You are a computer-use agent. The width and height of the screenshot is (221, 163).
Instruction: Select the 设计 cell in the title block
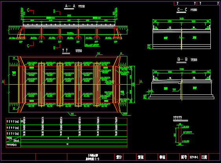click(119, 157)
